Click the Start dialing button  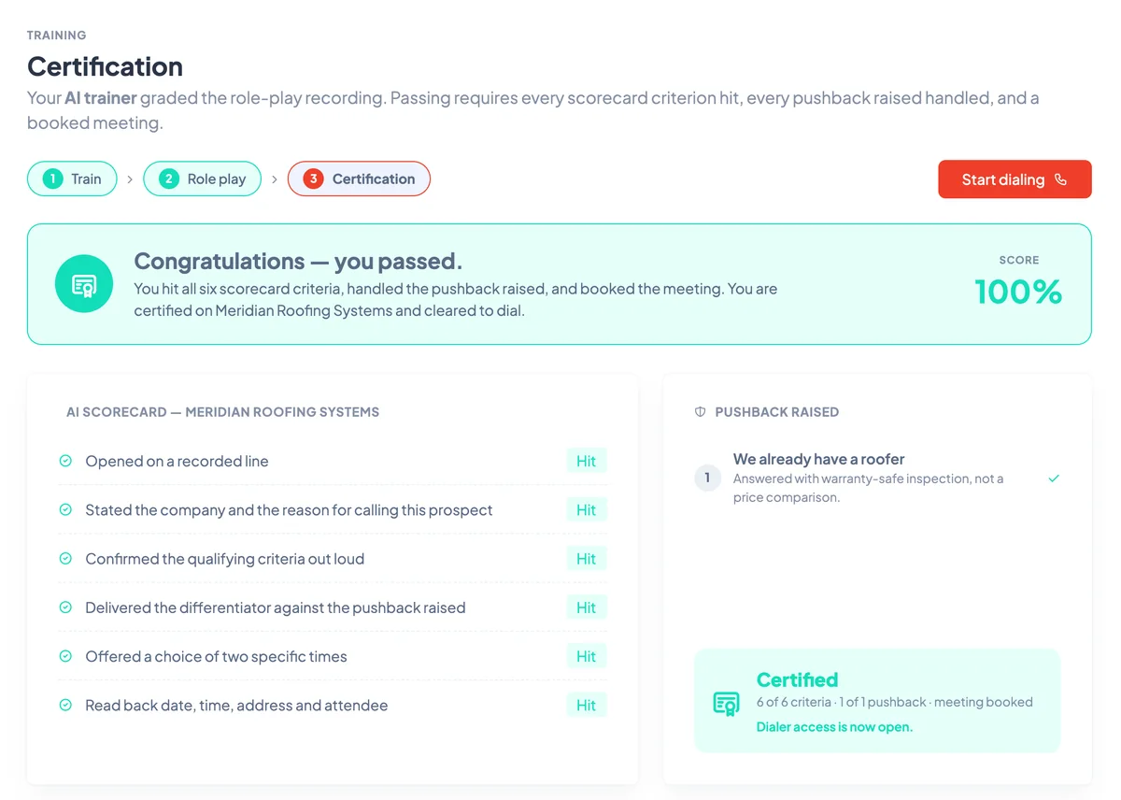(1015, 179)
